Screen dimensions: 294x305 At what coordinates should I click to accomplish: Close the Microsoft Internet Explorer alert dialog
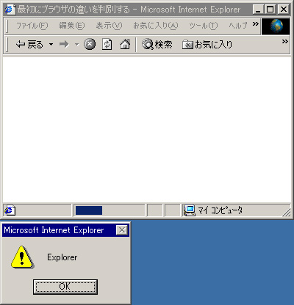point(122,230)
